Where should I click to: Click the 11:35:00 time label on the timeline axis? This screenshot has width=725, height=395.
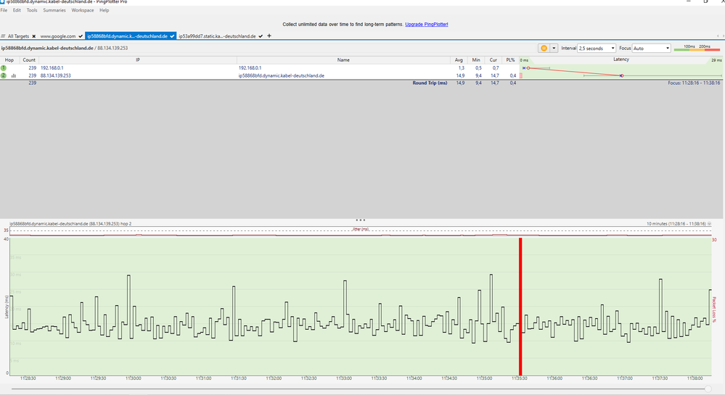pos(484,378)
